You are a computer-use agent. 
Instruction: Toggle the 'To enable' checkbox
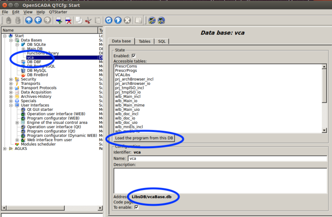click(x=136, y=207)
